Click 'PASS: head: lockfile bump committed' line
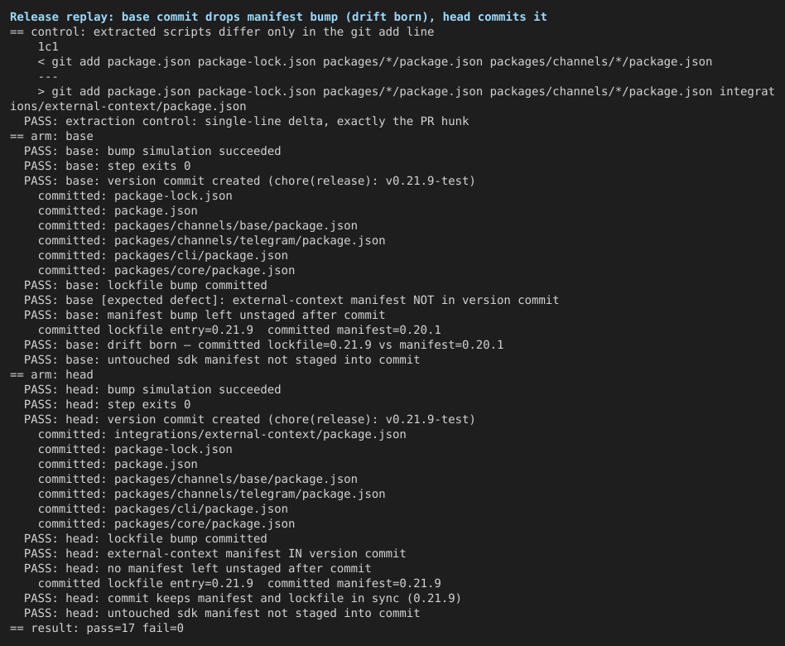The height and width of the screenshot is (646, 785). coord(145,538)
